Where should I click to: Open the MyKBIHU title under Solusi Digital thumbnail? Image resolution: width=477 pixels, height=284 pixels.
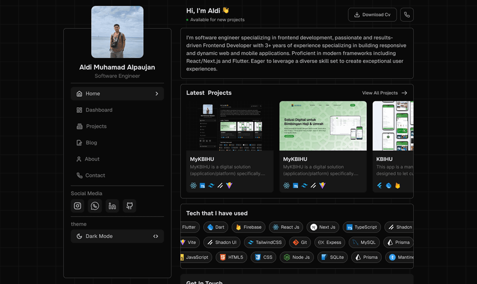point(295,159)
